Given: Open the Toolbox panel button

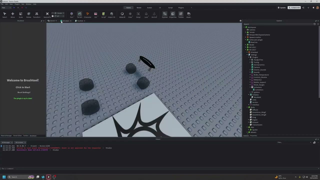Looking at the screenshot, I should click(181, 15).
